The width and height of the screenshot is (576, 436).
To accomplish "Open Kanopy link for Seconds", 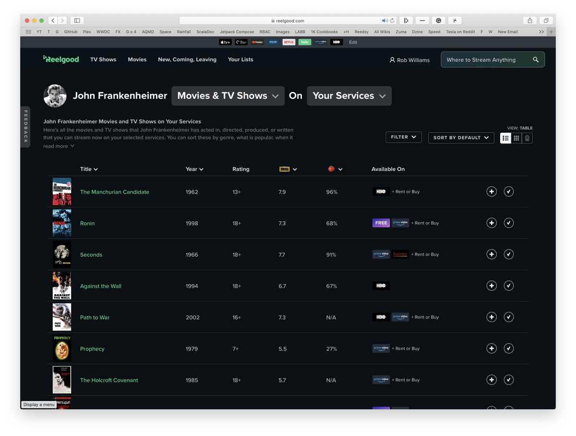I will click(400, 254).
